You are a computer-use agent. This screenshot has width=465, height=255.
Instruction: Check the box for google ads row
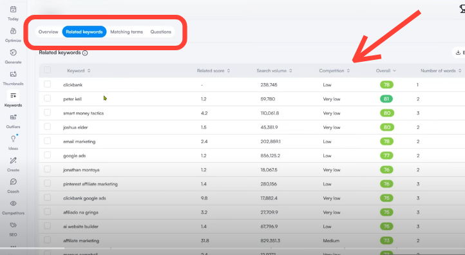click(47, 155)
